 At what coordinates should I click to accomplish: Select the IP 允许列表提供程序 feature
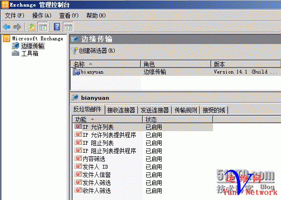109,135
